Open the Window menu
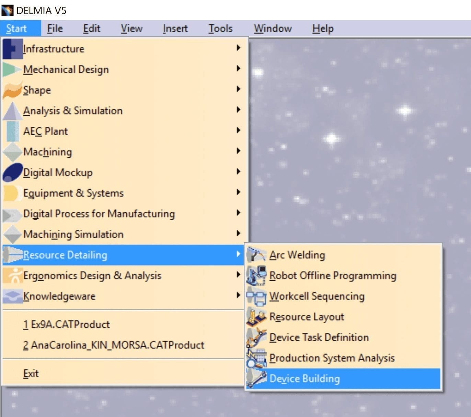The height and width of the screenshot is (417, 471). (273, 29)
